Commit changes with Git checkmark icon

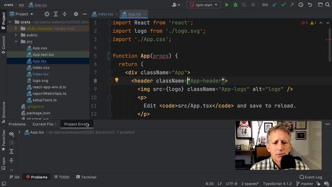click(x=283, y=5)
